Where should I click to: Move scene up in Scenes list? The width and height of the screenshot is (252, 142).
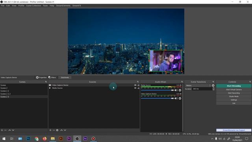tap(9, 130)
